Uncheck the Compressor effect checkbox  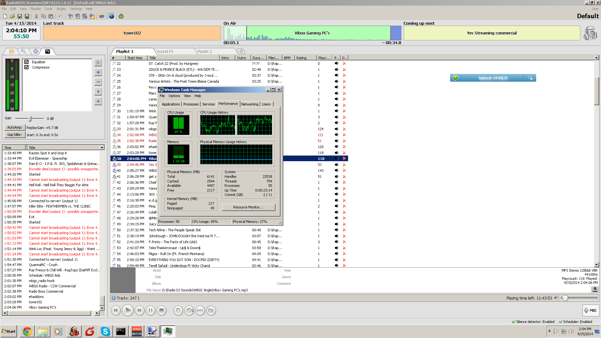27,67
